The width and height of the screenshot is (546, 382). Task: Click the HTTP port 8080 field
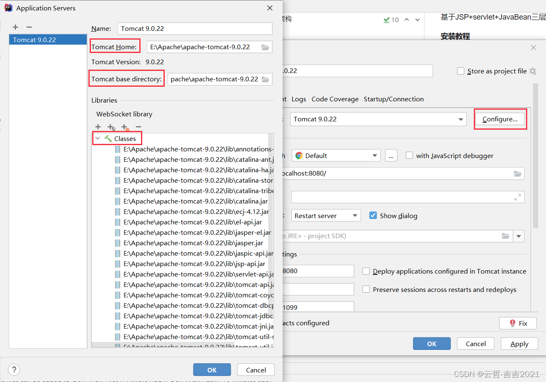318,271
